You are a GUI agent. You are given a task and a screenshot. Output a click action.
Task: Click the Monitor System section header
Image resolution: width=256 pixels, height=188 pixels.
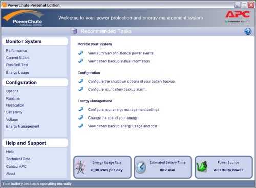35,41
